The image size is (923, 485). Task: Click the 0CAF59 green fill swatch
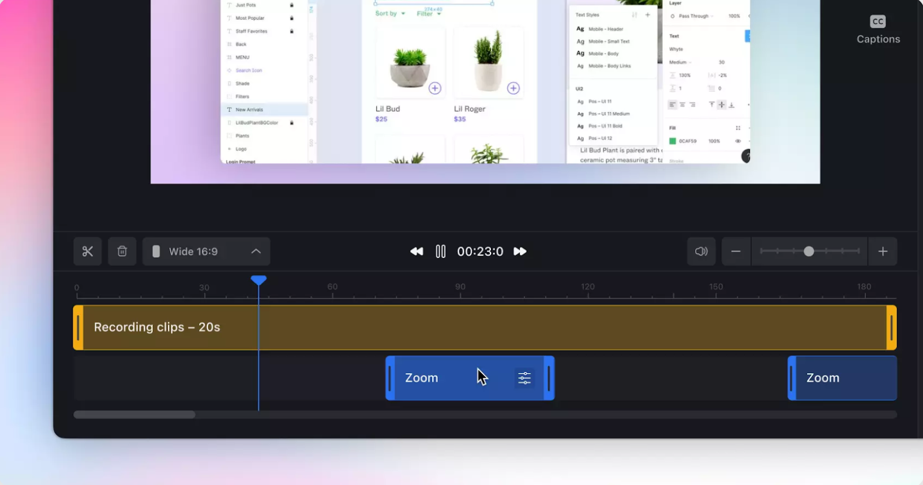(672, 141)
